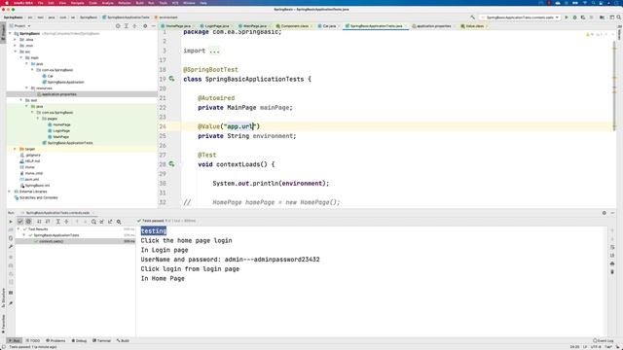This screenshot has width=623, height=350.
Task: Expand all test result nodes
Action: click(58, 222)
